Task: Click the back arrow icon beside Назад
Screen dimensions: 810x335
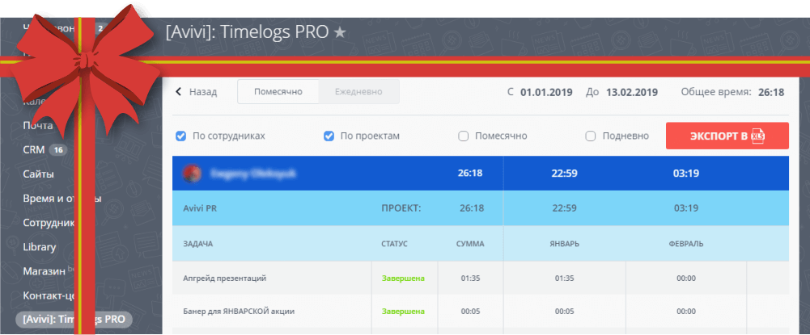Action: 179,92
